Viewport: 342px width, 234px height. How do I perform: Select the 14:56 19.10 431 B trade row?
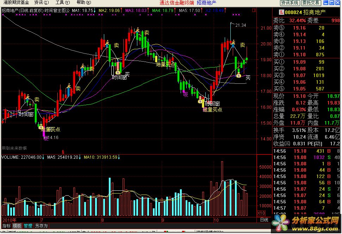[x=306, y=151]
